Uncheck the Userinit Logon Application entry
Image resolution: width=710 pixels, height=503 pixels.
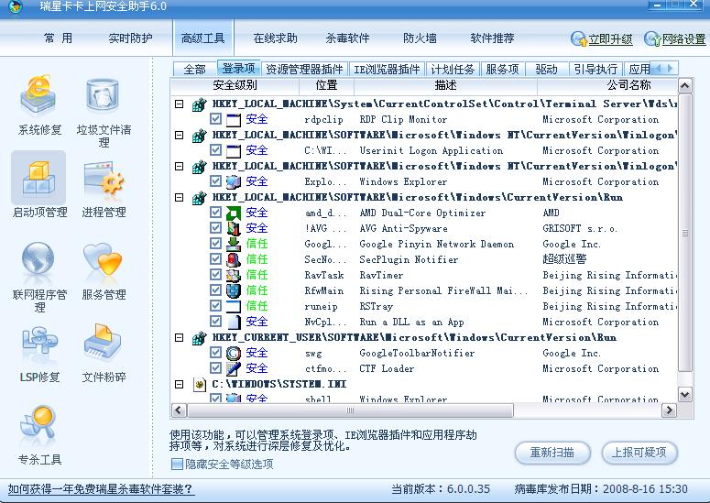pos(215,150)
